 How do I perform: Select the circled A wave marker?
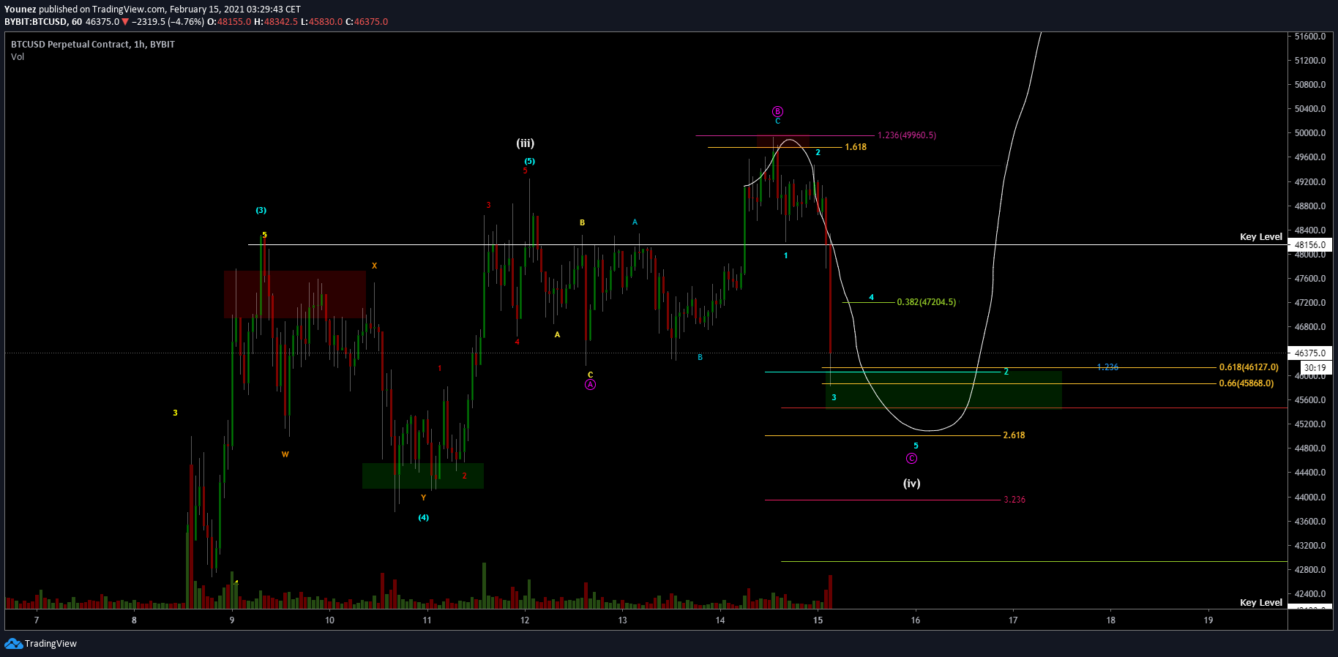(590, 385)
